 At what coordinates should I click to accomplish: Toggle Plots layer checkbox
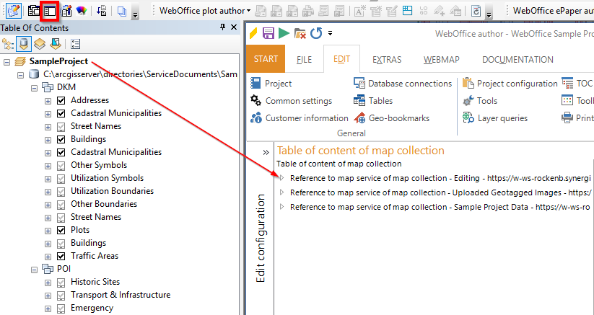(x=61, y=230)
